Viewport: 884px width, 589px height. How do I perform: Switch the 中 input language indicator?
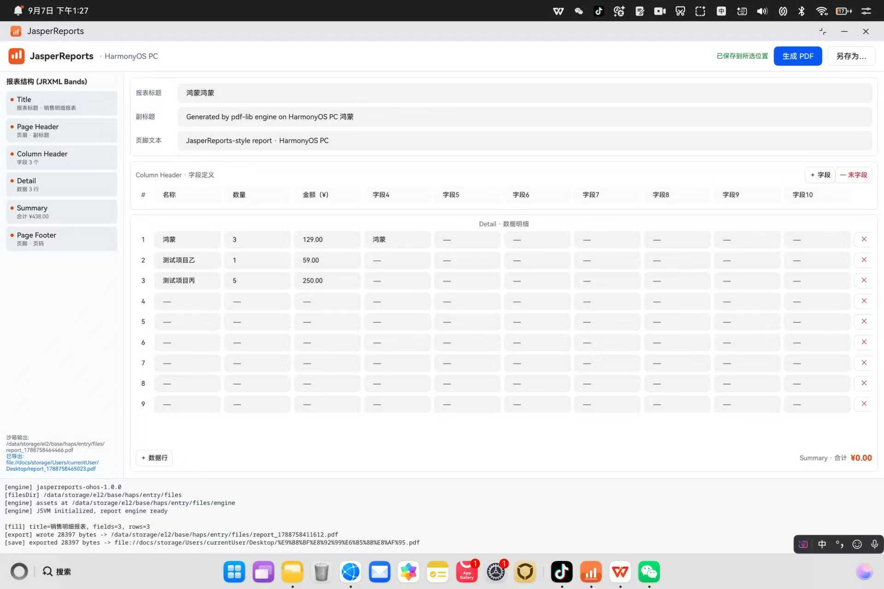coord(822,544)
